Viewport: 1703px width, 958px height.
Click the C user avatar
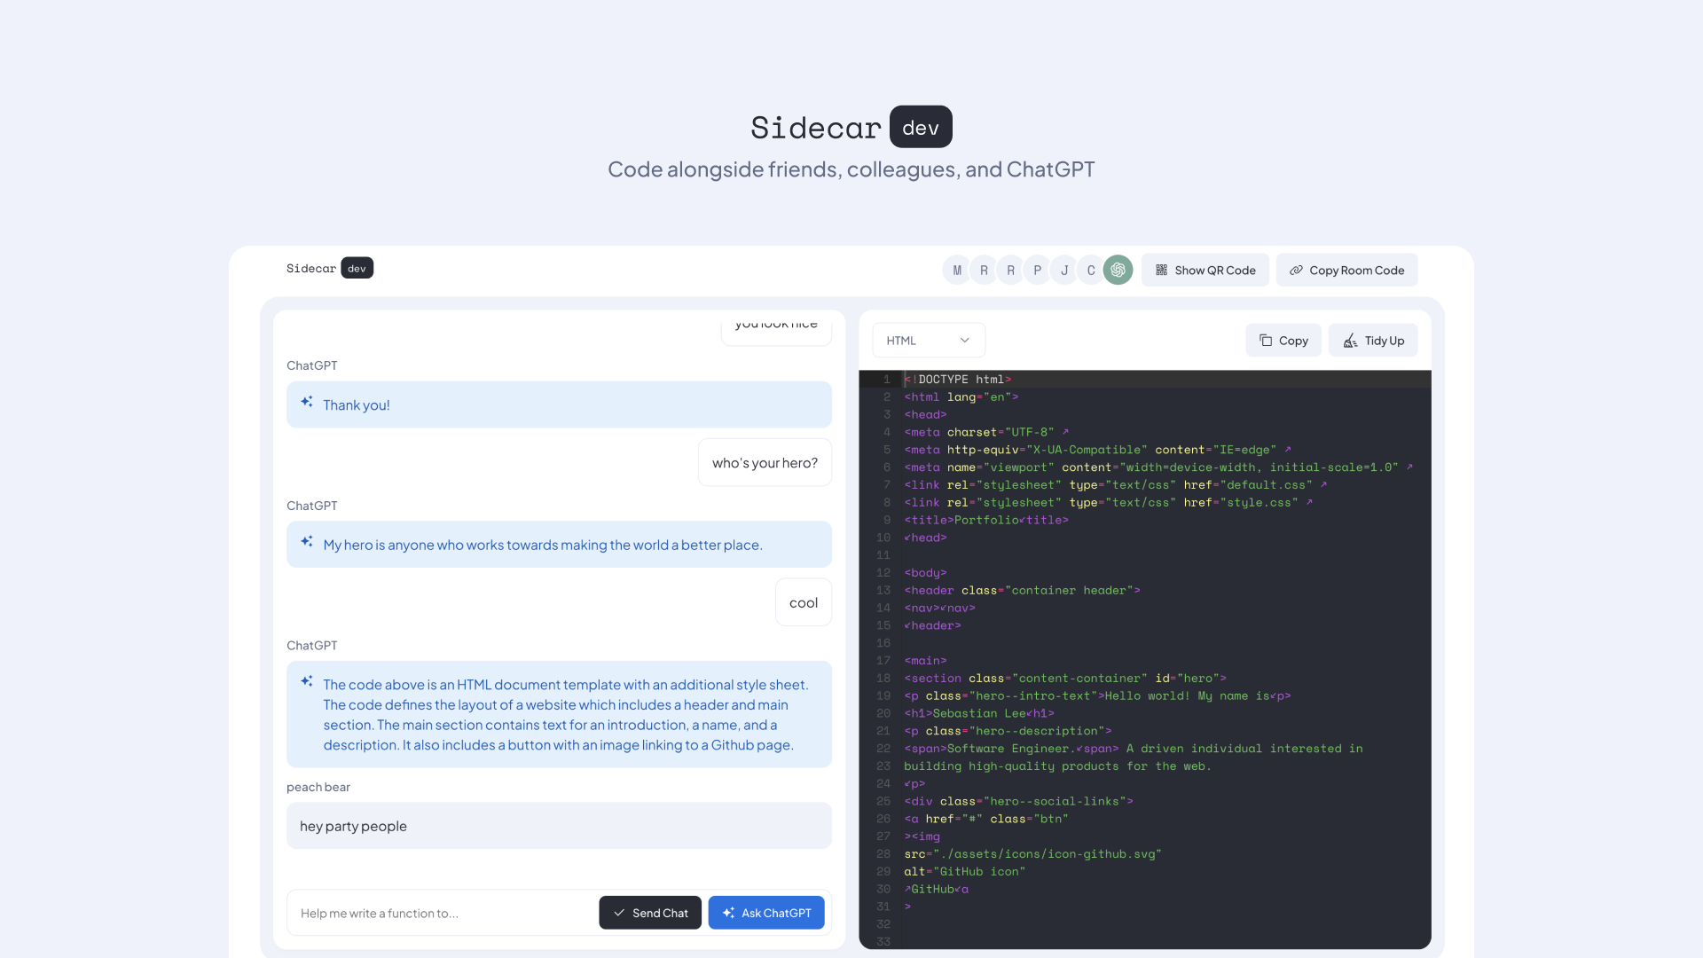(x=1091, y=270)
